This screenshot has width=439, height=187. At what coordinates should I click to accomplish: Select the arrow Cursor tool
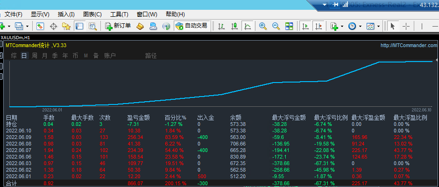(392, 26)
